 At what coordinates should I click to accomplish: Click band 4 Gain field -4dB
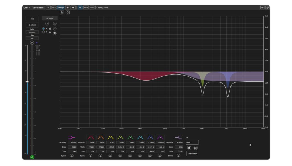pos(121,151)
